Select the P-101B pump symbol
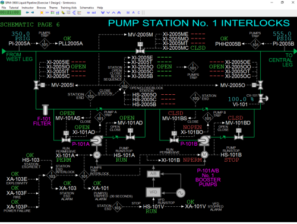 coord(204,140)
